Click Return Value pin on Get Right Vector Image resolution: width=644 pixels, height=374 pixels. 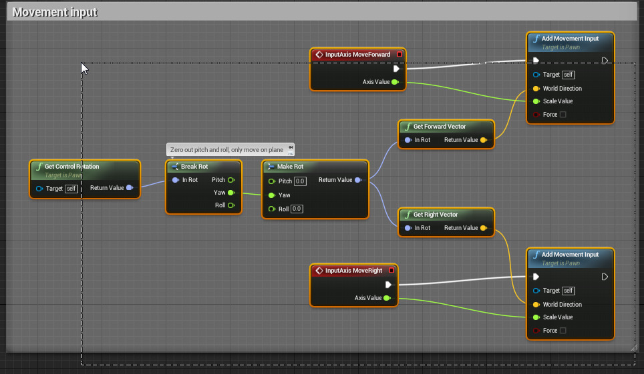tap(484, 228)
